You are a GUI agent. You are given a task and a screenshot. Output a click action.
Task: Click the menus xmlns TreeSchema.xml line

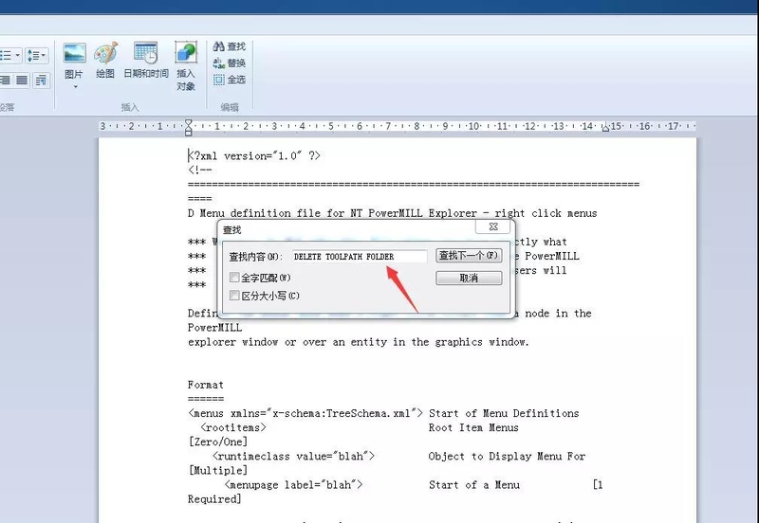point(305,413)
